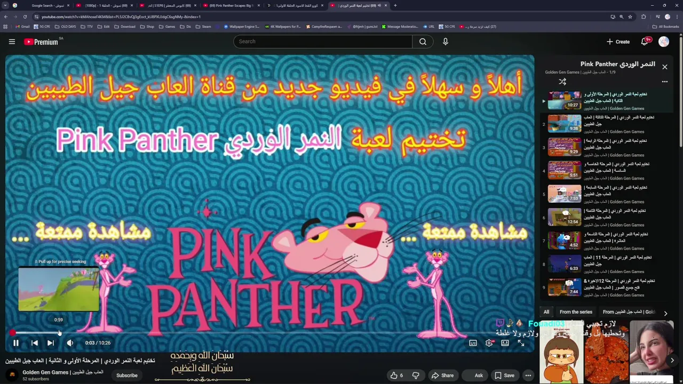Shuffle the Pink Panther playlist
Image resolution: width=683 pixels, height=384 pixels.
click(562, 82)
